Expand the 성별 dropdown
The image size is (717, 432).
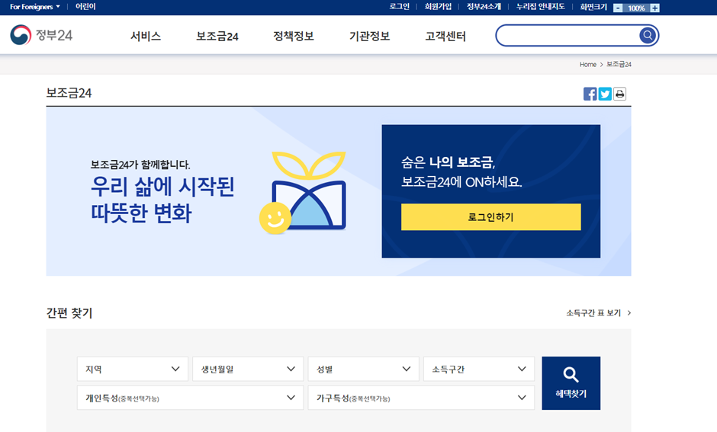coord(364,369)
